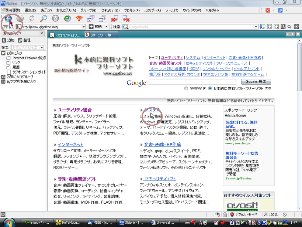Viewport: 302px width, 227px height.
Task: Click the お気に入りを検索 input field
Action: tap(25, 47)
